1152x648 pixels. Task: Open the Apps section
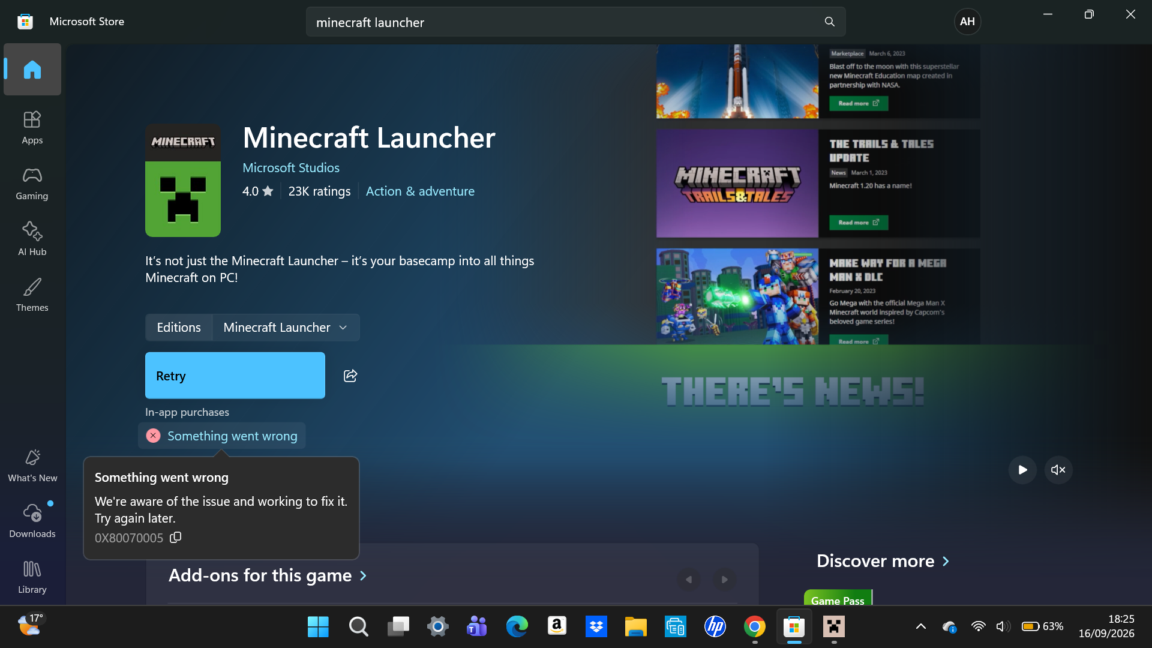point(32,128)
